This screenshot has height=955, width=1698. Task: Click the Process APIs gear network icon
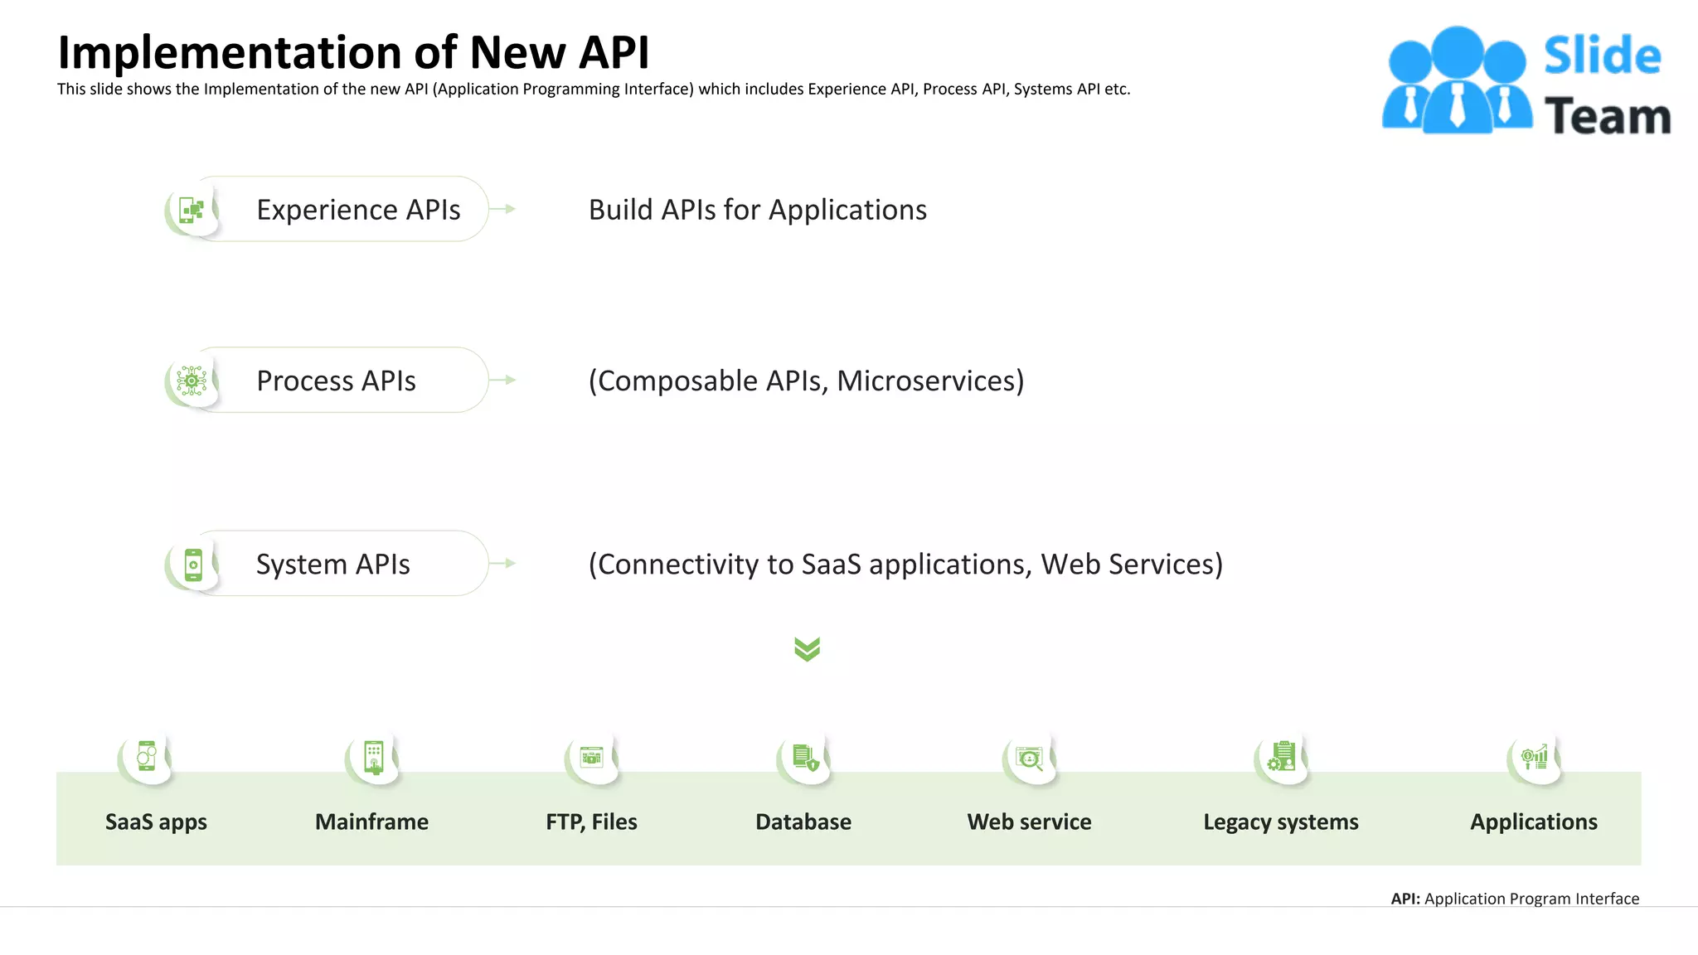click(x=192, y=381)
